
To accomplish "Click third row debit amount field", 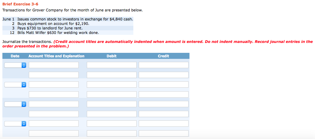I will (x=111, y=85).
